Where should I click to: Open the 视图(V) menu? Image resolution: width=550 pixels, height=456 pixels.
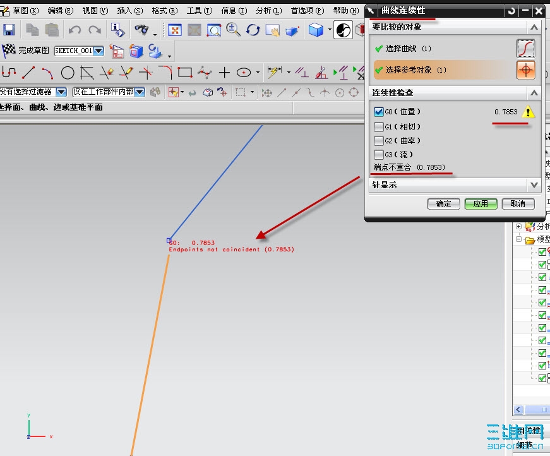(x=95, y=11)
